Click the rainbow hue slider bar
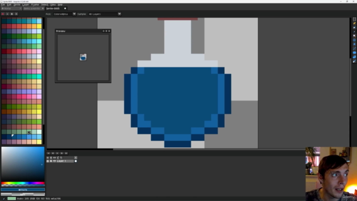The width and height of the screenshot is (357, 201). (23, 183)
